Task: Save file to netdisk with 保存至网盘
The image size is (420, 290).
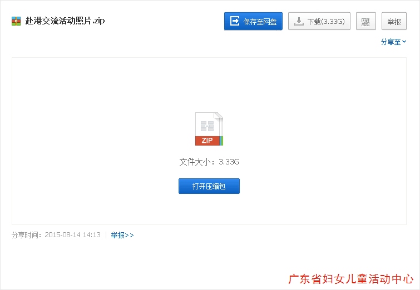Action: tap(253, 21)
